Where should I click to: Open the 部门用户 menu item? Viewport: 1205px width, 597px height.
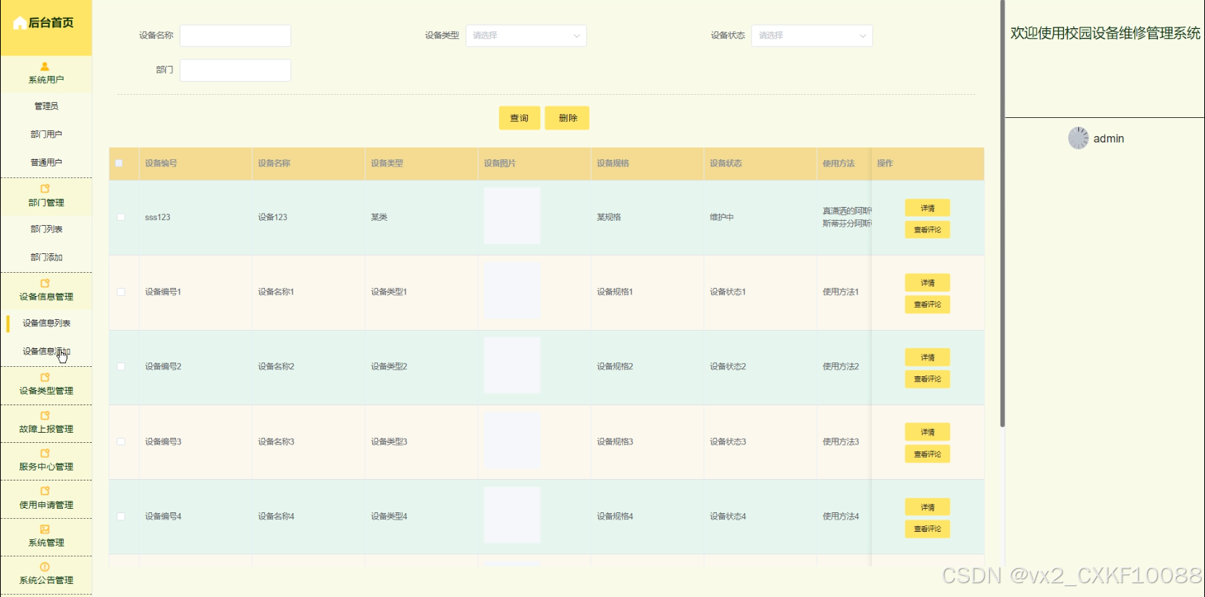[46, 135]
